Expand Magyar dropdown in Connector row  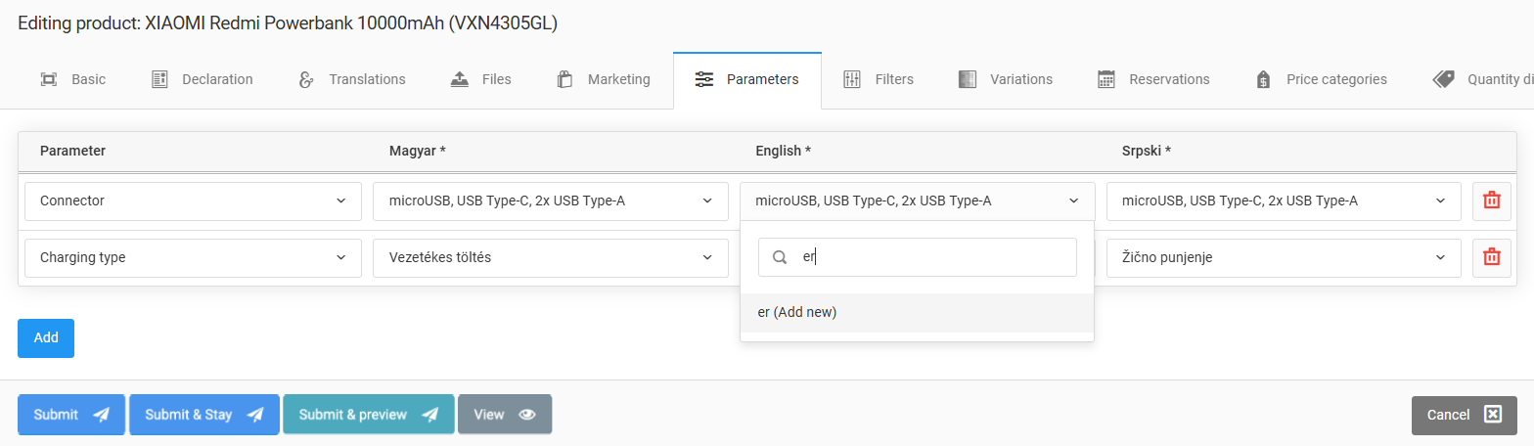click(x=551, y=201)
